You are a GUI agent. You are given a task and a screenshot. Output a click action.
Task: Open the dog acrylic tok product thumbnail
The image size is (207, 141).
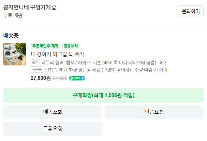click(15, 54)
